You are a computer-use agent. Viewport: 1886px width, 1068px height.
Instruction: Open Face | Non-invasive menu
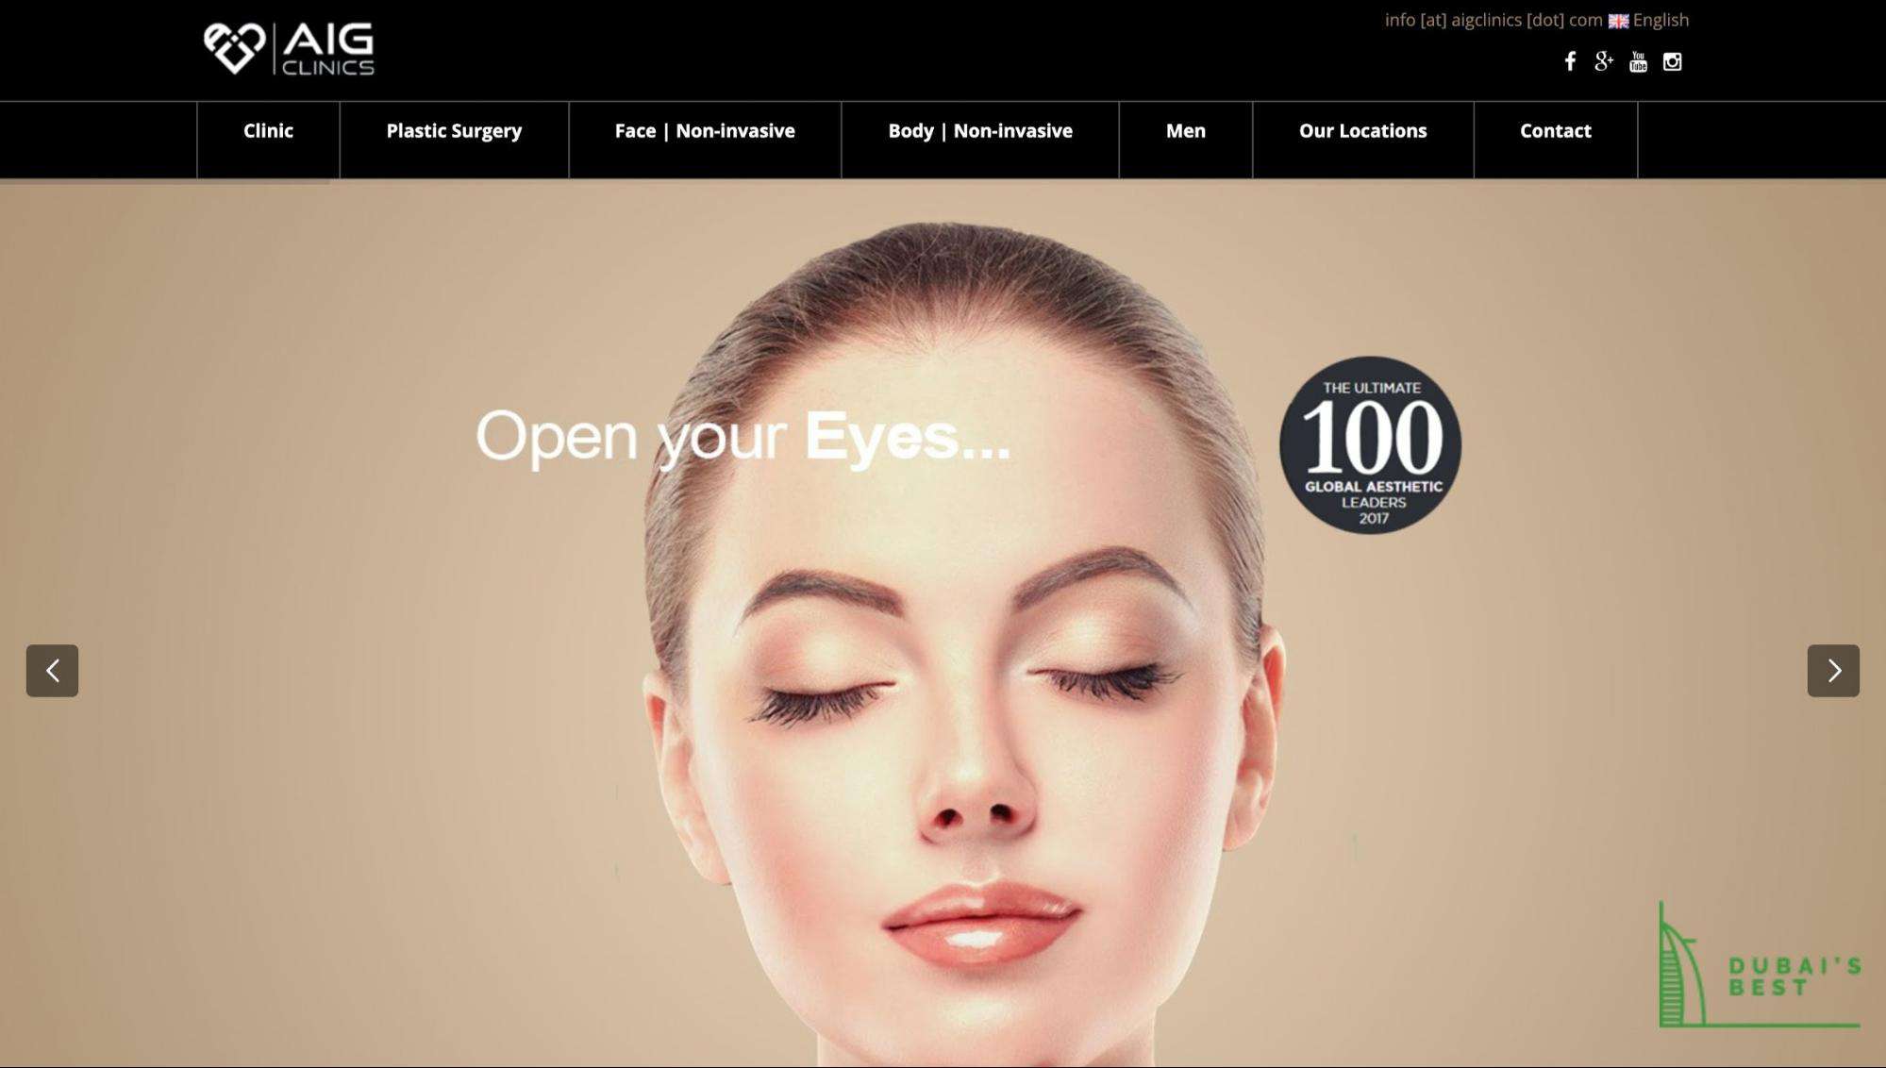[x=705, y=131]
